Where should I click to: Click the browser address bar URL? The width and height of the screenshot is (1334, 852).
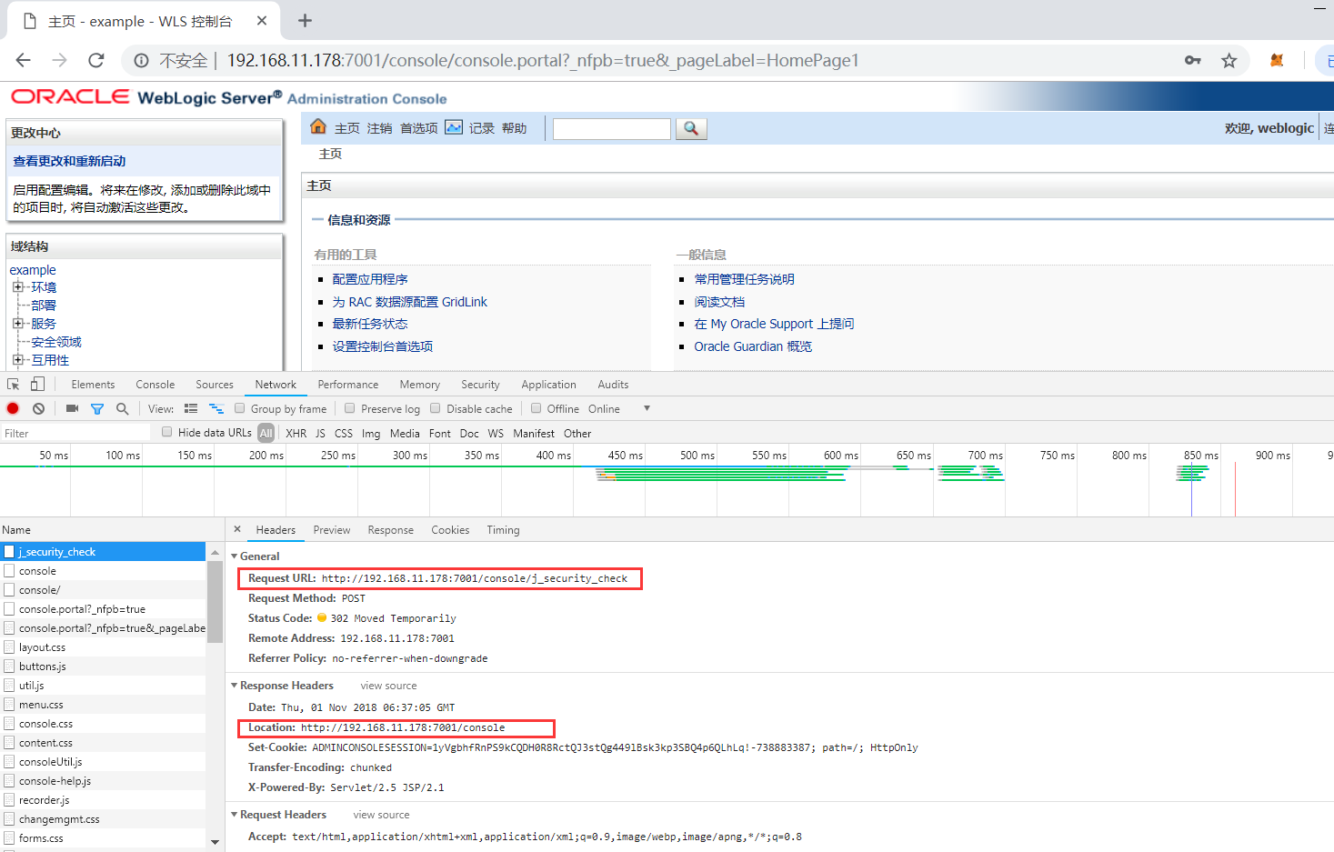tap(543, 60)
